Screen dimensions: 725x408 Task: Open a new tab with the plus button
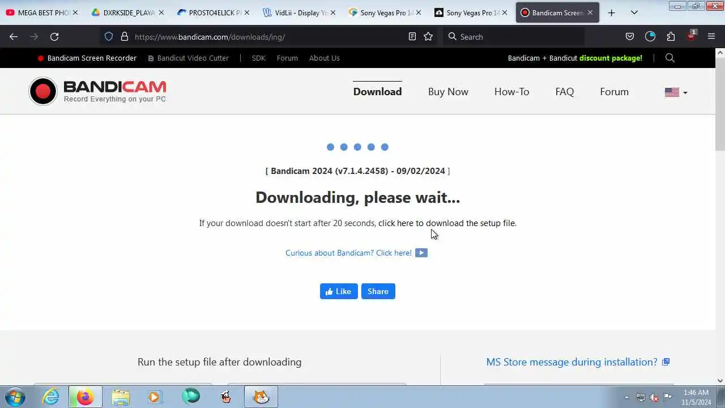(611, 12)
